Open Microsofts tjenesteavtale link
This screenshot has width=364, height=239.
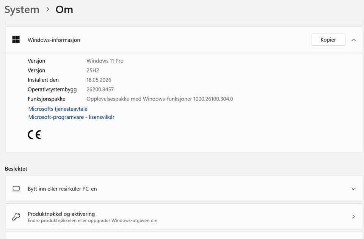coord(58,109)
